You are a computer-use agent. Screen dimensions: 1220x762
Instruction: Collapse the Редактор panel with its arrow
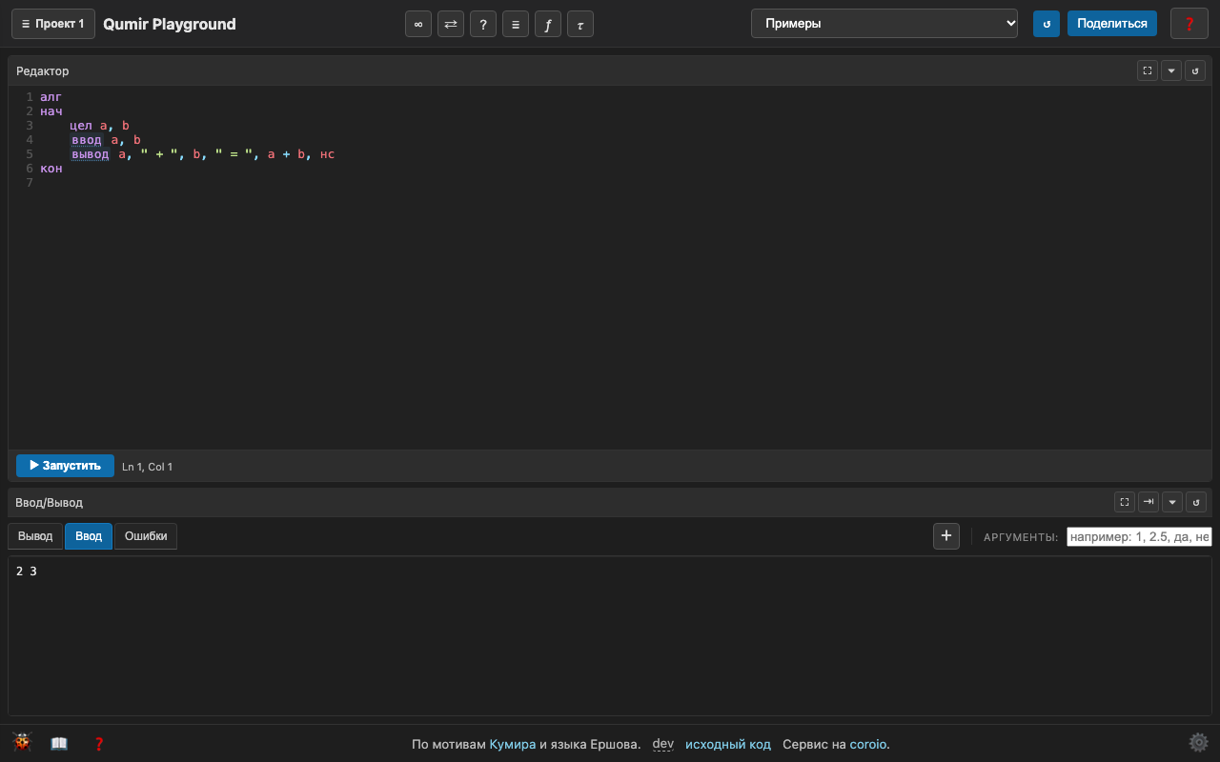1171,70
